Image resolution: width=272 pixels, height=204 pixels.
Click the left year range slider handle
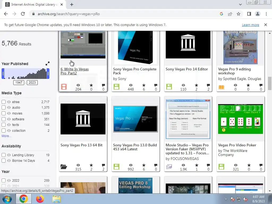coord(3,74)
